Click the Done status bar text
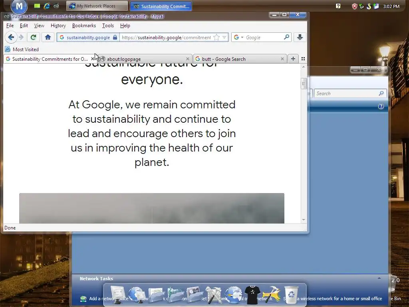 coord(10,228)
